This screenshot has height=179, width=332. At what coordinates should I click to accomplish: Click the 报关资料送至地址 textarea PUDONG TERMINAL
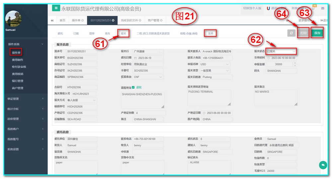pyautogui.click(x=209, y=98)
